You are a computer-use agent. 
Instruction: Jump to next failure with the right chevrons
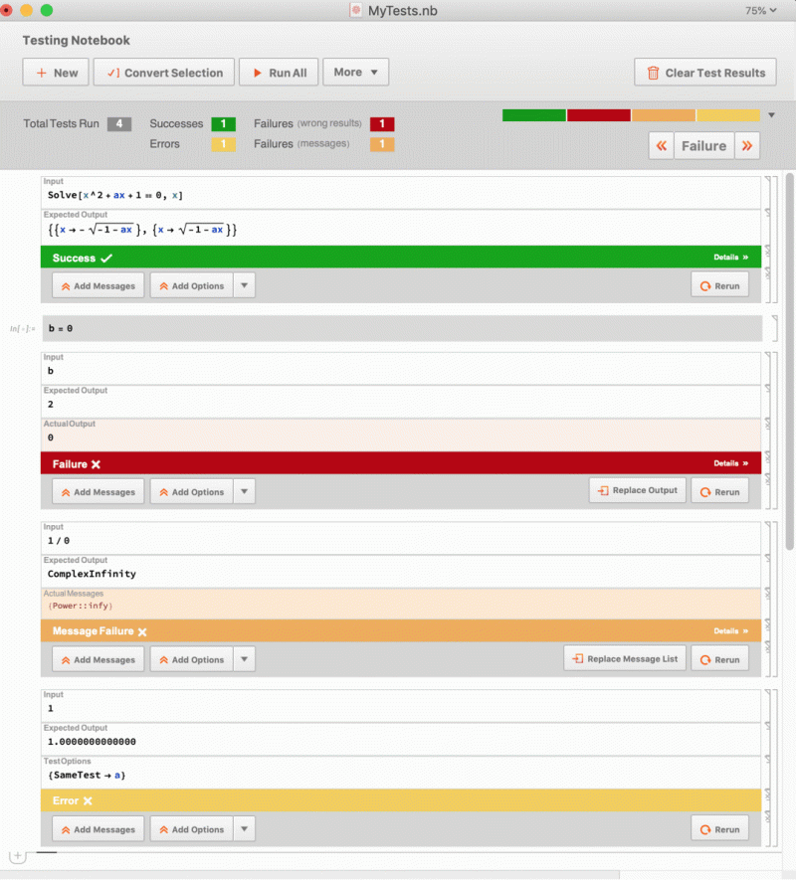pyautogui.click(x=746, y=145)
